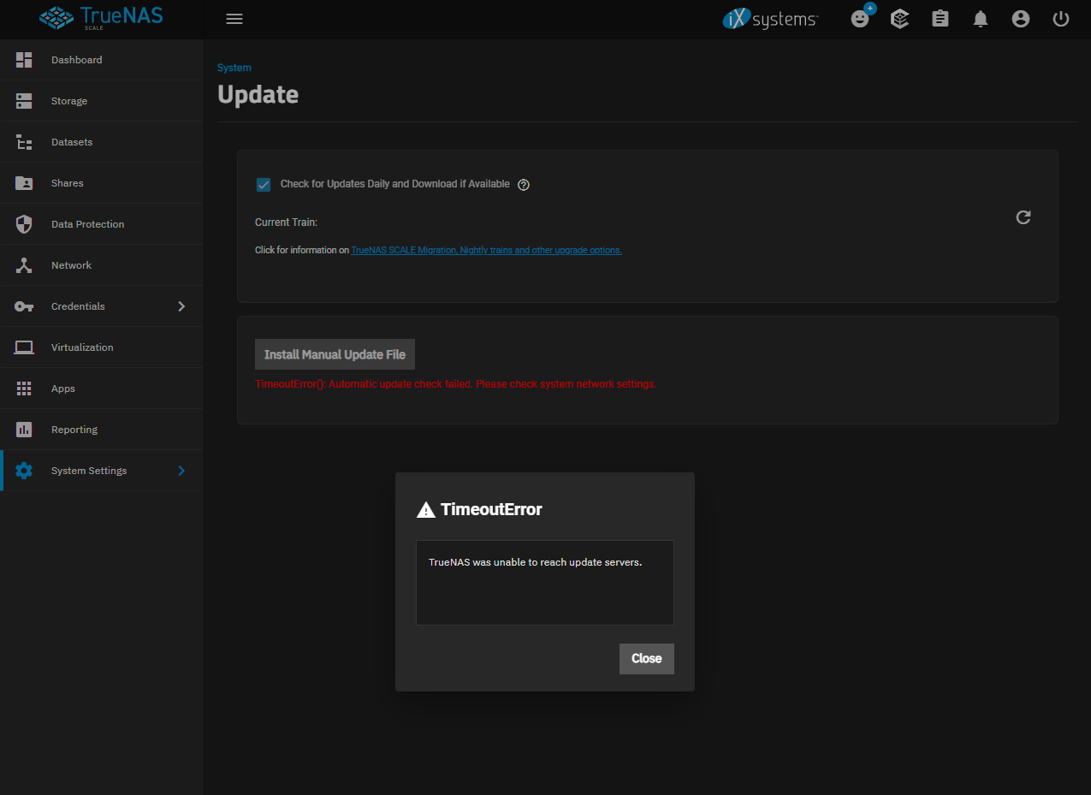This screenshot has height=795, width=1091.
Task: Click the Datasets tree icon
Action: click(x=24, y=142)
